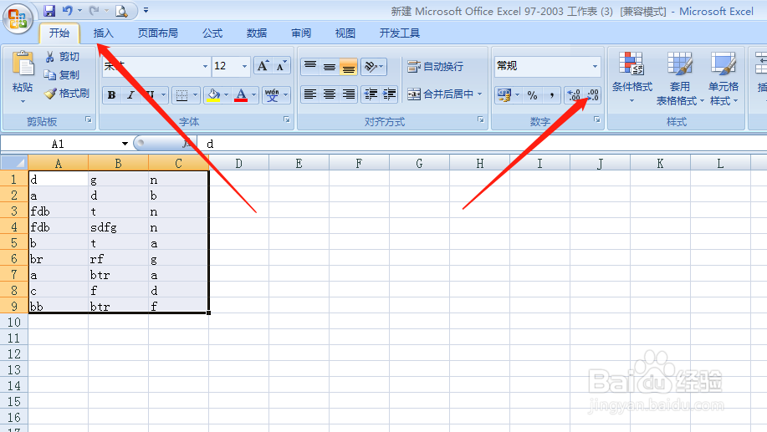Viewport: 767px width, 432px height.
Task: Open number format 常规 dropdown
Action: (595, 65)
